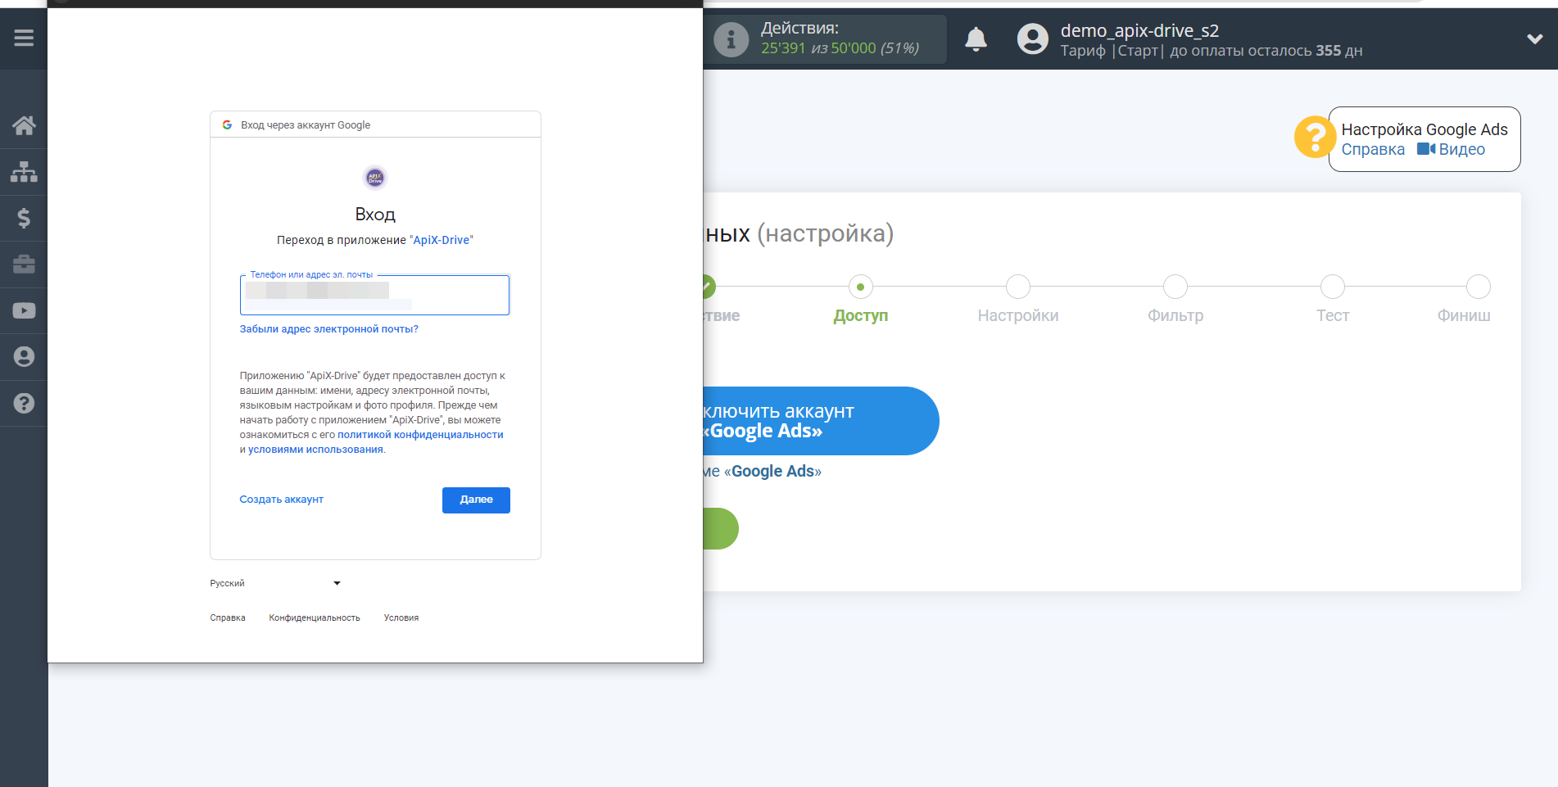
Task: Select the Настройки step in the wizard
Action: tap(1017, 300)
